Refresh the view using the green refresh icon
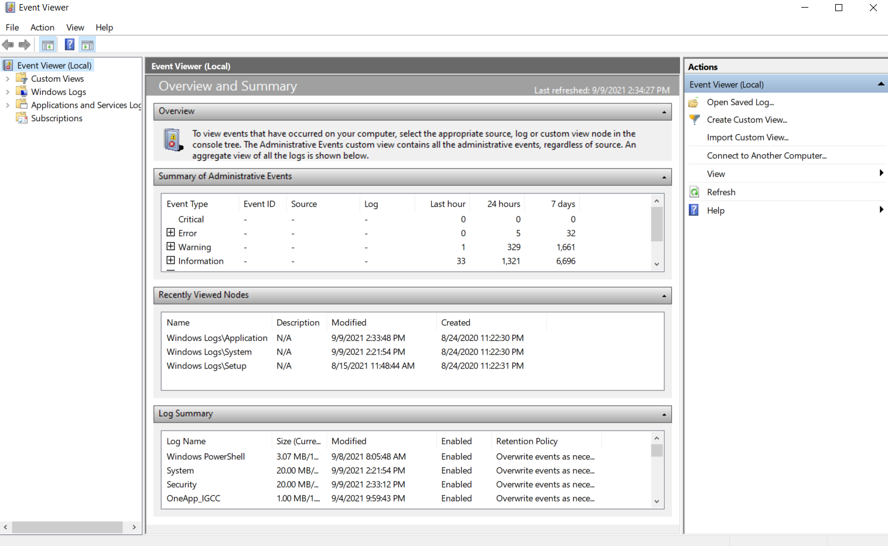Image resolution: width=888 pixels, height=546 pixels. [x=694, y=192]
